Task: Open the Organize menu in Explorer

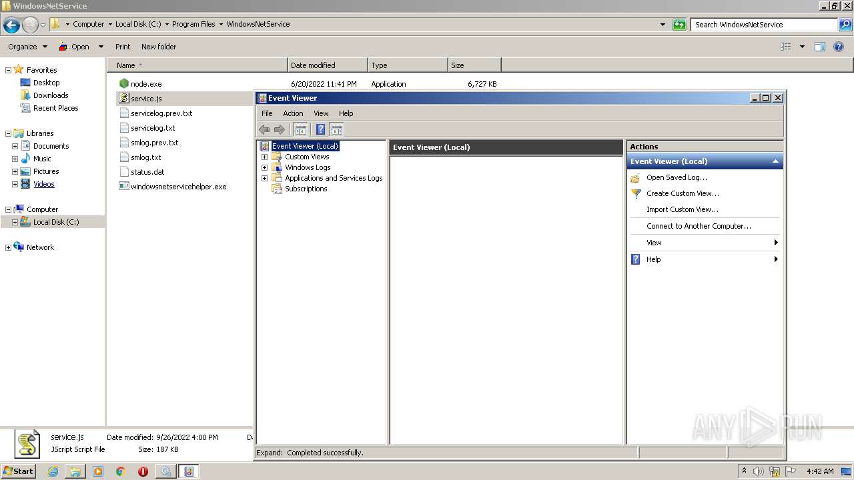Action: coord(27,47)
